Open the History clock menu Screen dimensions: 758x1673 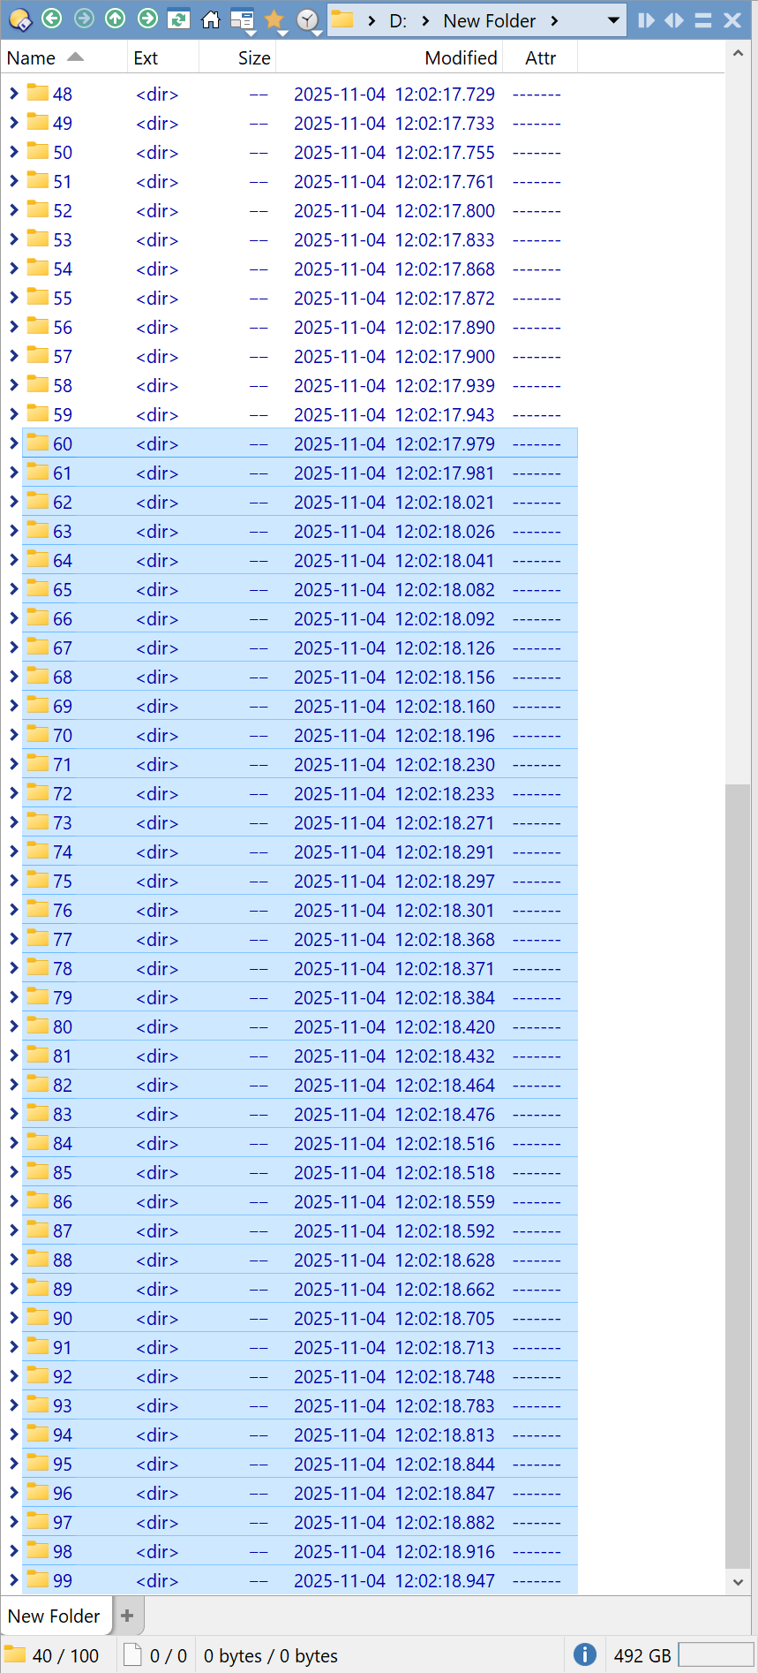click(x=307, y=19)
